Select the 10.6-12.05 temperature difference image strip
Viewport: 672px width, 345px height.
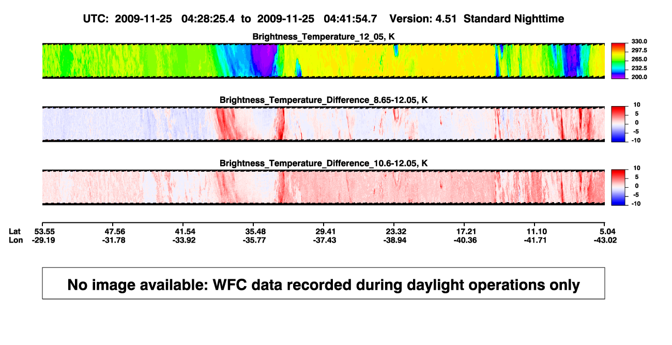pyautogui.click(x=324, y=187)
